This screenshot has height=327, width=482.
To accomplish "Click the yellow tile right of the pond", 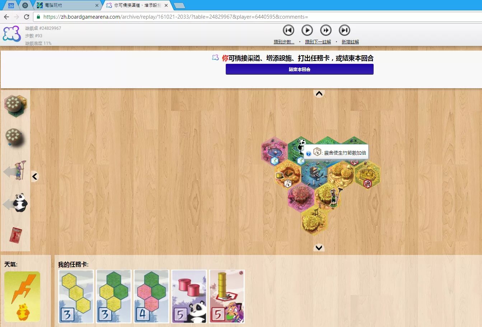I will click(x=341, y=175).
